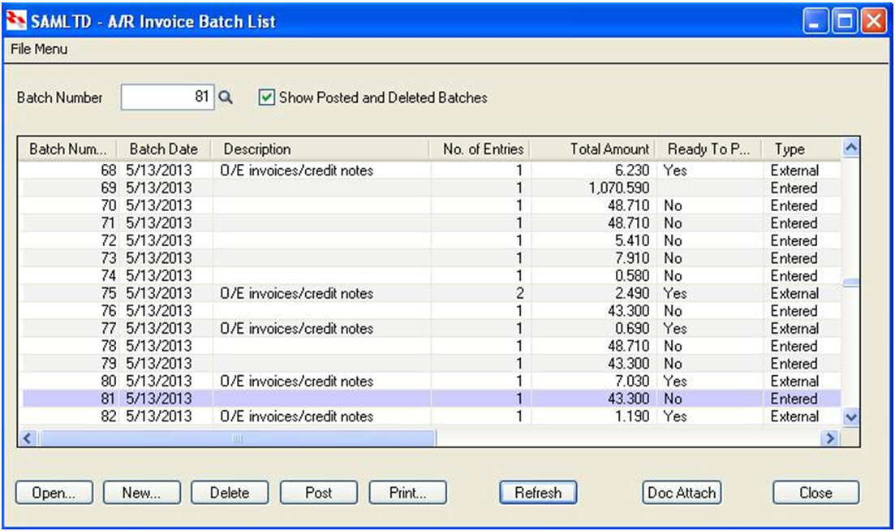Viewport: 895px width, 531px height.
Task: Click the Post button
Action: pos(319,493)
